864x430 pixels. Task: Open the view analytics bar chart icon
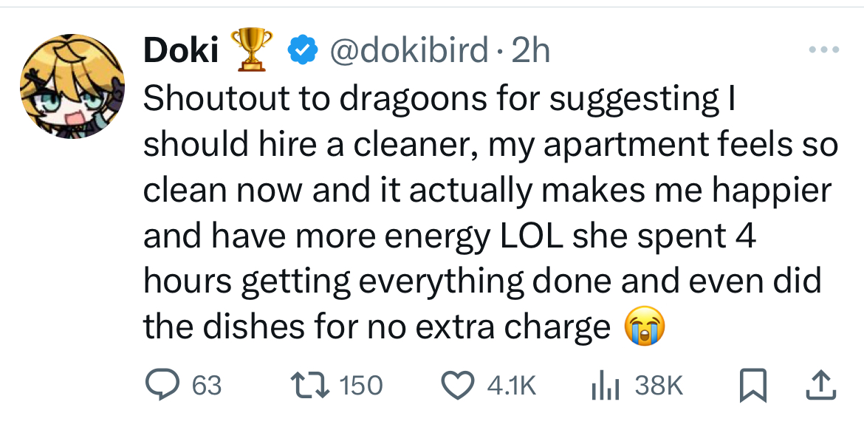point(605,385)
